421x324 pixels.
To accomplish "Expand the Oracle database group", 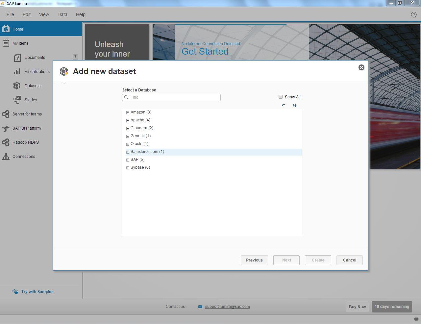I will (128, 144).
